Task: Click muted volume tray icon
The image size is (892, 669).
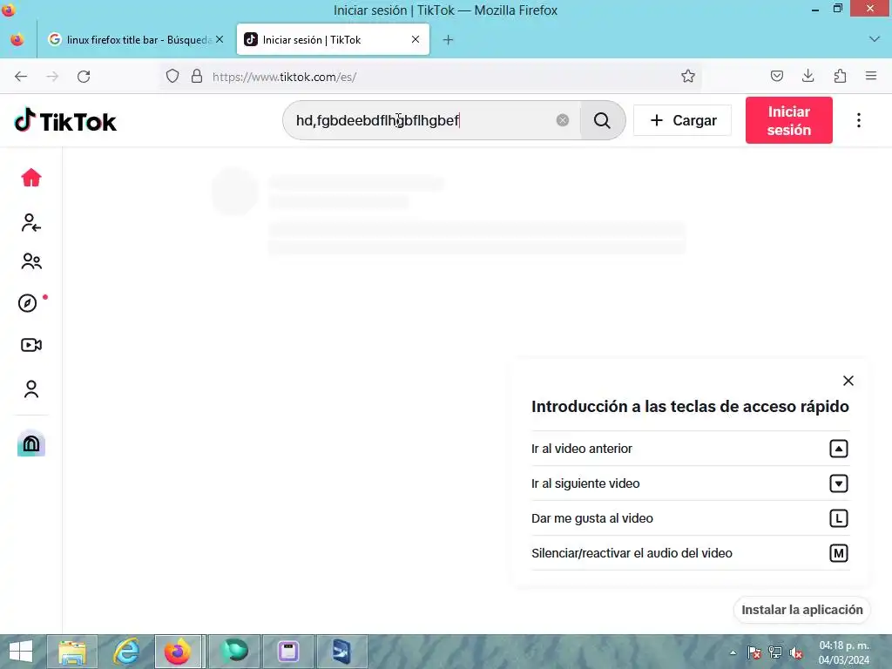Action: point(796,653)
